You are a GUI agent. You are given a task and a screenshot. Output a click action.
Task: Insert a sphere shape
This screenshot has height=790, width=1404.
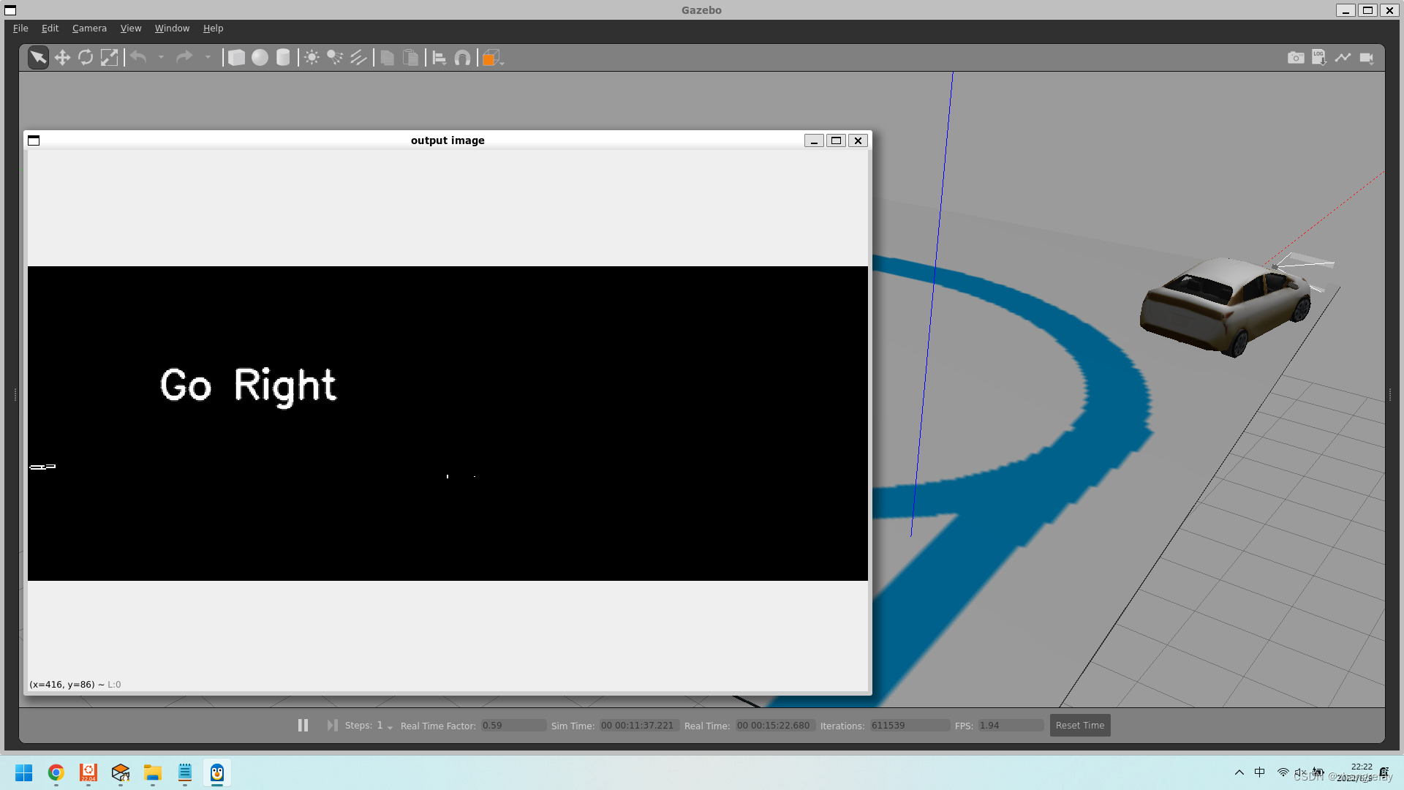coord(260,58)
